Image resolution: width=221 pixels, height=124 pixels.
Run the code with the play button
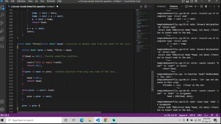141,7
